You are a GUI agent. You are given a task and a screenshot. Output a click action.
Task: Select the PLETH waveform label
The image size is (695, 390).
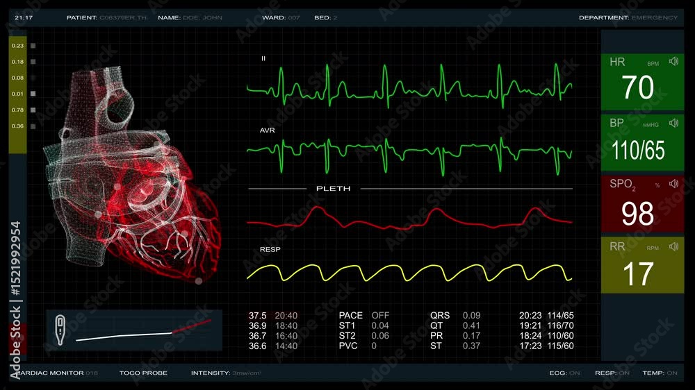334,189
